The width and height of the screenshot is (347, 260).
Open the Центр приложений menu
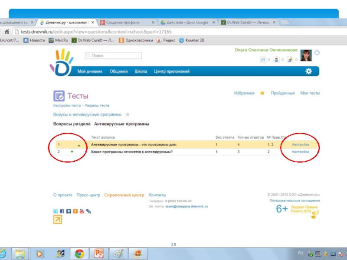click(171, 71)
